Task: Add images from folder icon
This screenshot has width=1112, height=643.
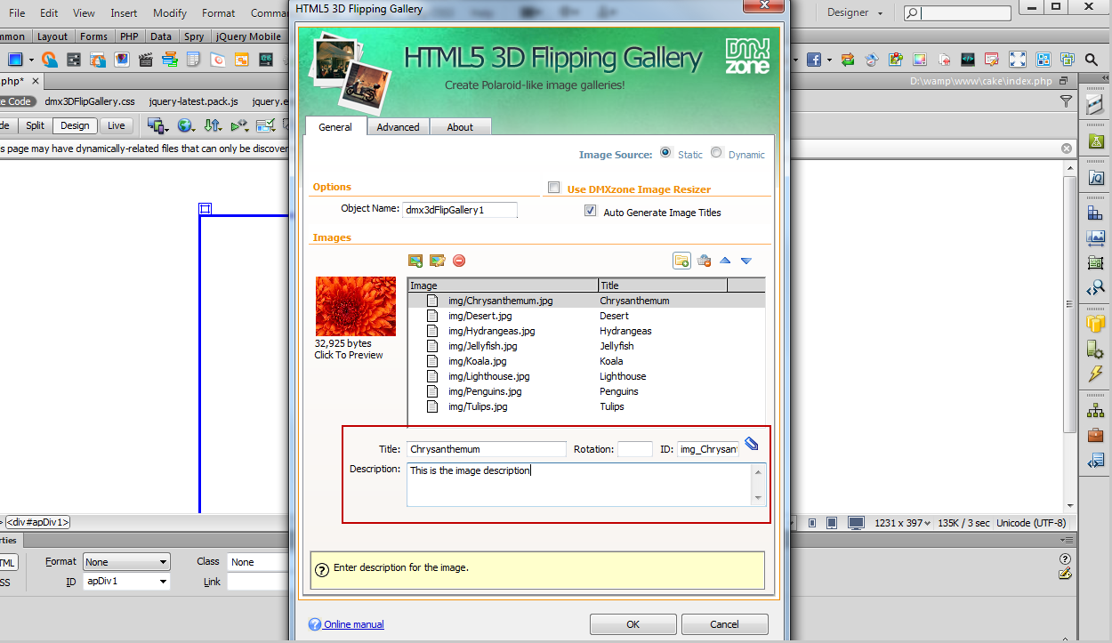Action: tap(681, 261)
